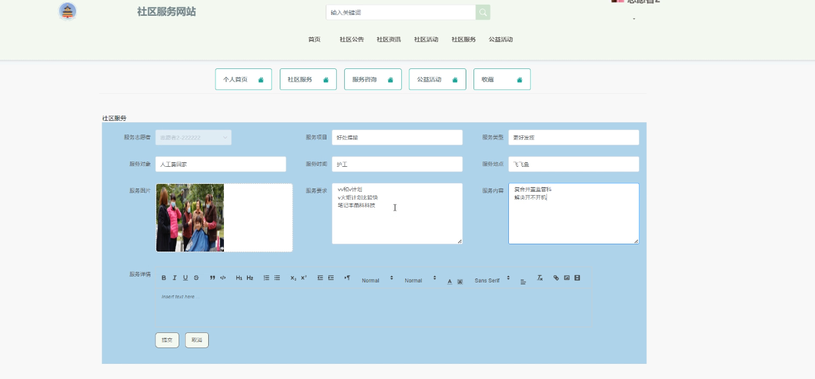
Task: Open 社区活动 in the navigation bar
Action: click(426, 39)
